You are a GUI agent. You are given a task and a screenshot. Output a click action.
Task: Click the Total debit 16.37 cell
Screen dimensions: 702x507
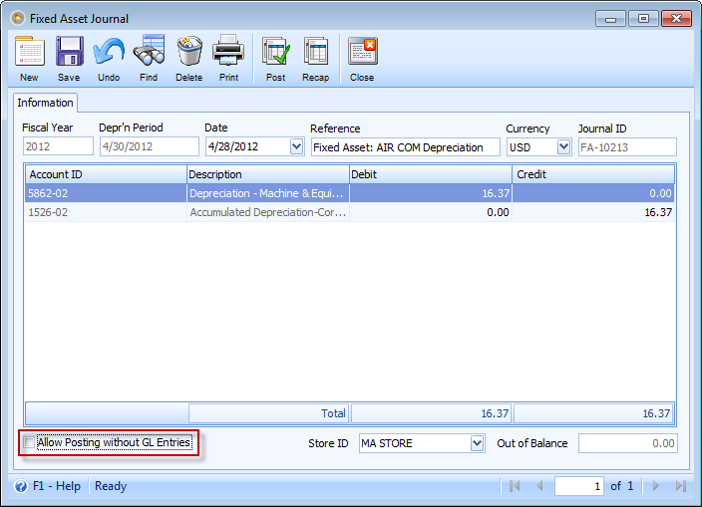click(x=431, y=413)
